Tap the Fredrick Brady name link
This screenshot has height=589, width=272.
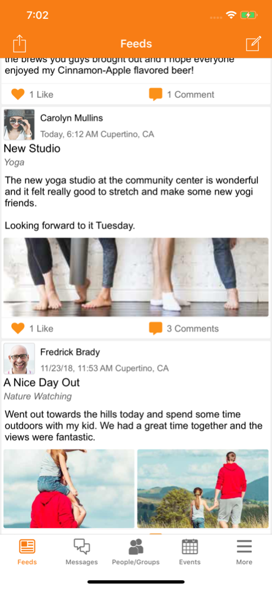tap(70, 352)
